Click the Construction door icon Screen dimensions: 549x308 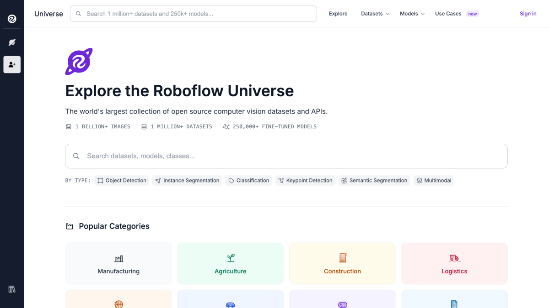tap(343, 258)
